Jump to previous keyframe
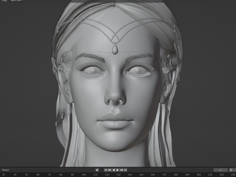 [110, 170]
